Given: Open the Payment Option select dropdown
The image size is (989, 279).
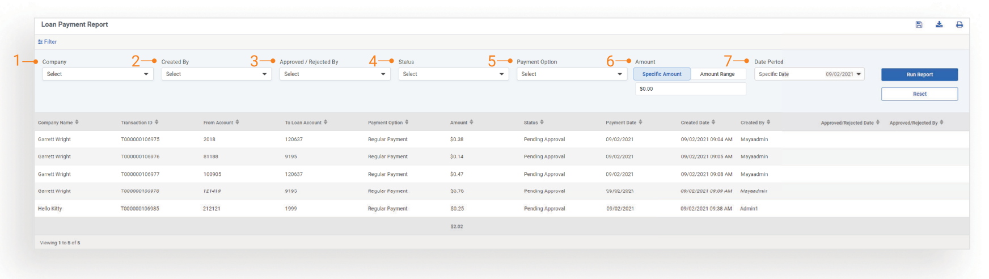Looking at the screenshot, I should point(572,74).
